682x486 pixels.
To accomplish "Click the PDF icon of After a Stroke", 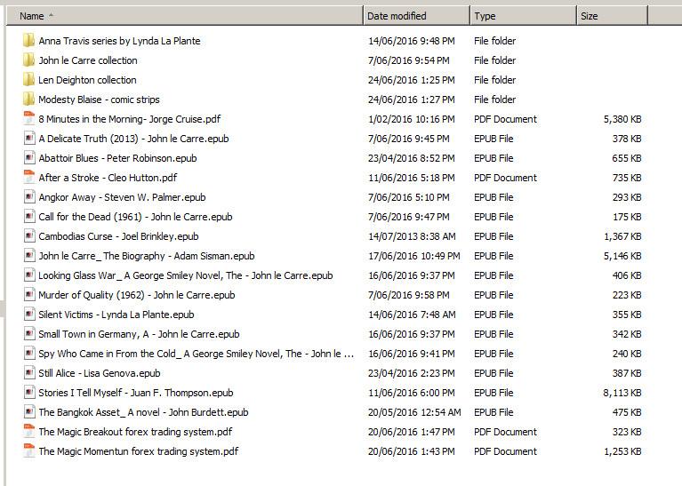I will point(28,178).
